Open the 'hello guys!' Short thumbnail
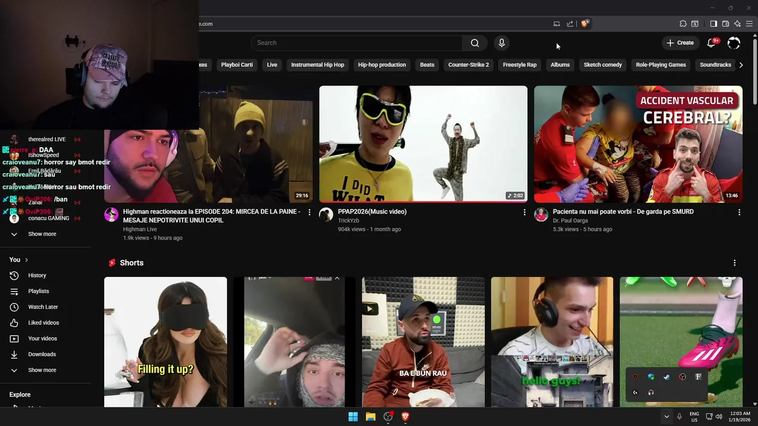Viewport: 758px width, 426px height. pyautogui.click(x=552, y=342)
